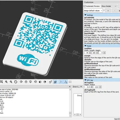120x120 pixels.
Task: Click the layerHeight parameter label
Action: tap(89, 33)
